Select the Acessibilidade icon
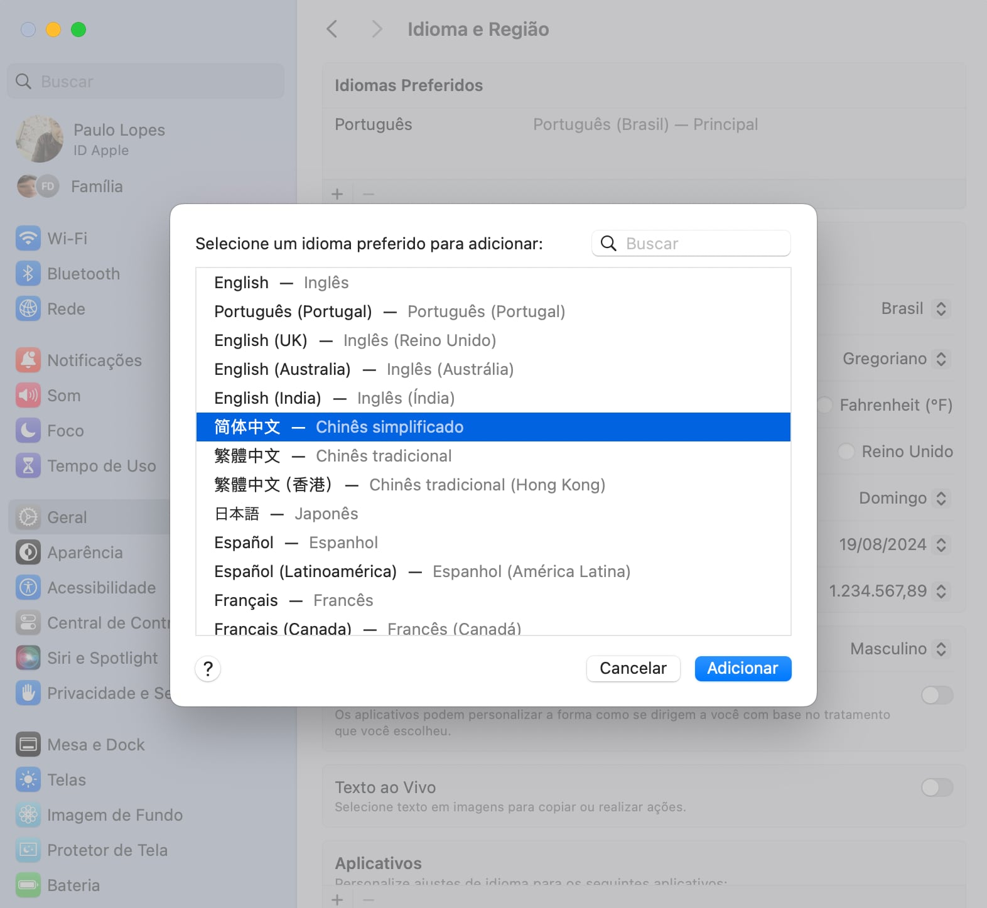987x908 pixels. click(28, 588)
